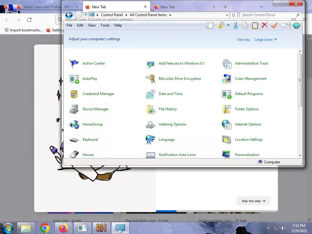Click Skip this step in Firefox
This screenshot has height=234, width=312.
click(253, 201)
